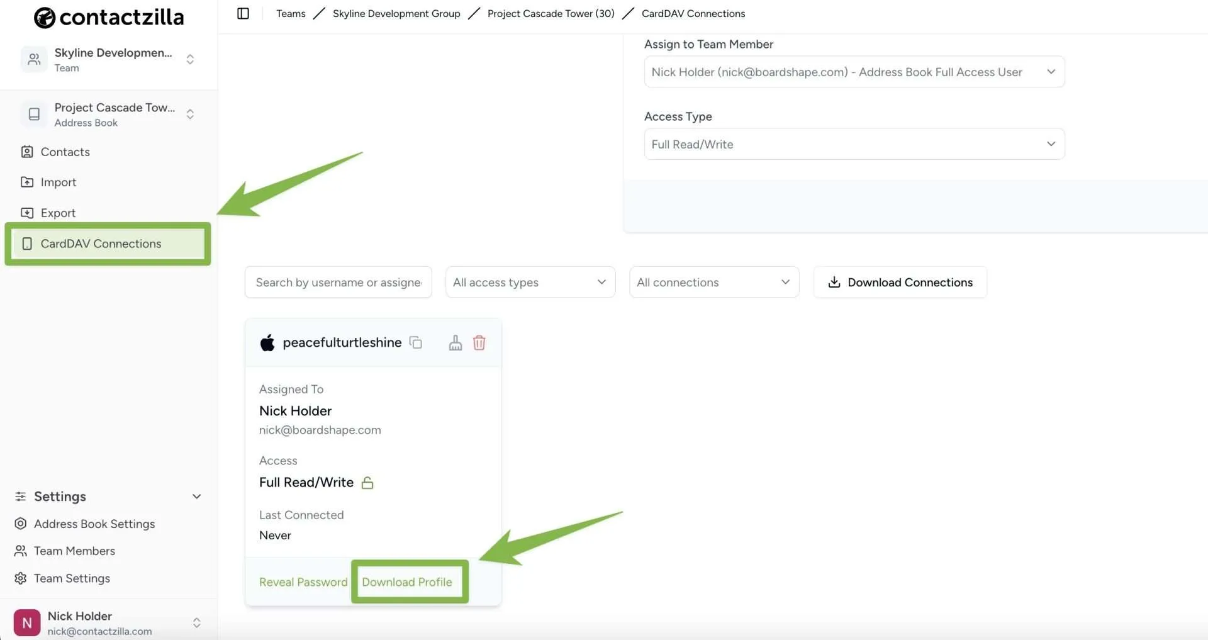The height and width of the screenshot is (640, 1208).
Task: Click the Address Book Settings icon
Action: tap(21, 524)
